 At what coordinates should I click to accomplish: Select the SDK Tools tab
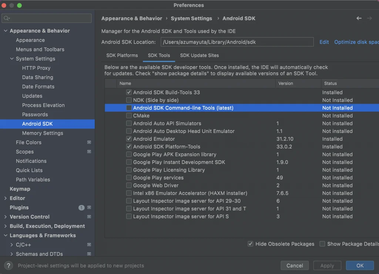[x=159, y=55]
